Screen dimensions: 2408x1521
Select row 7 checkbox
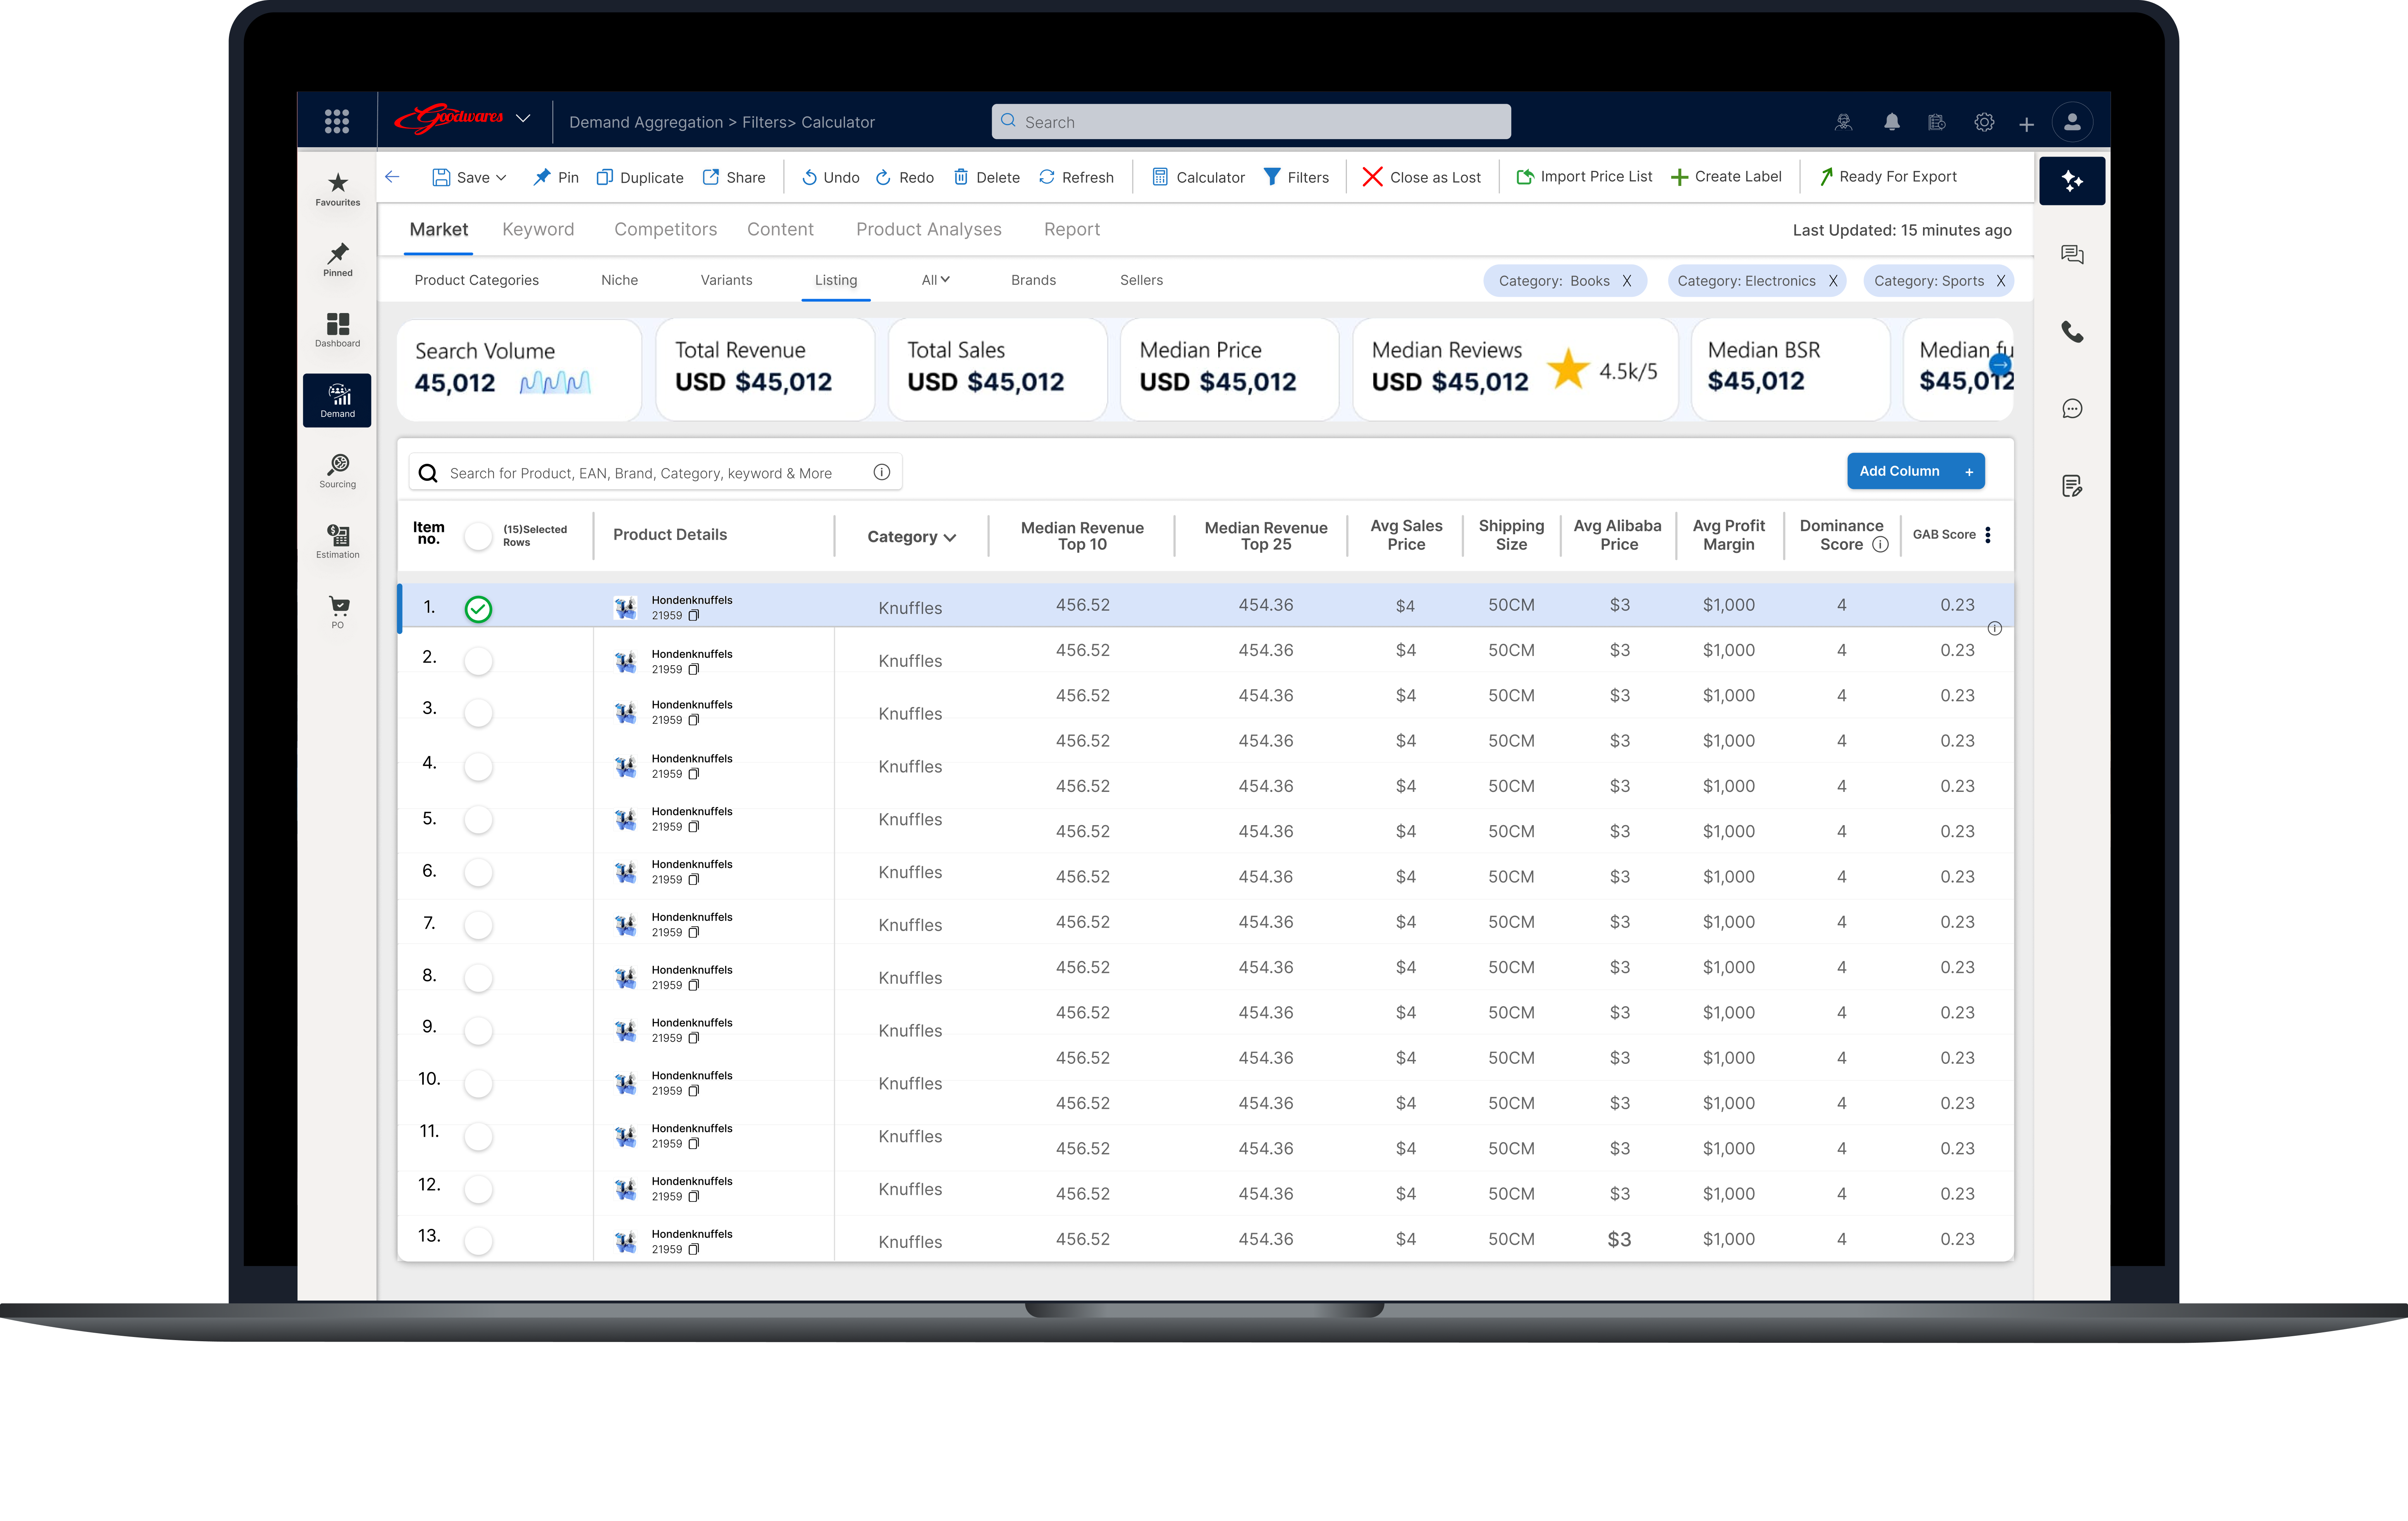coord(478,925)
